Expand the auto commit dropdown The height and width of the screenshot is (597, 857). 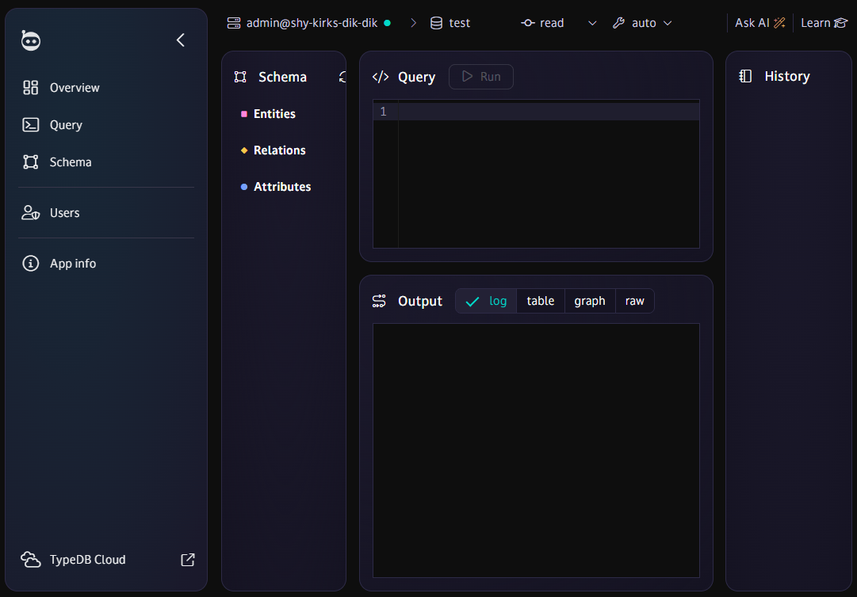(666, 23)
